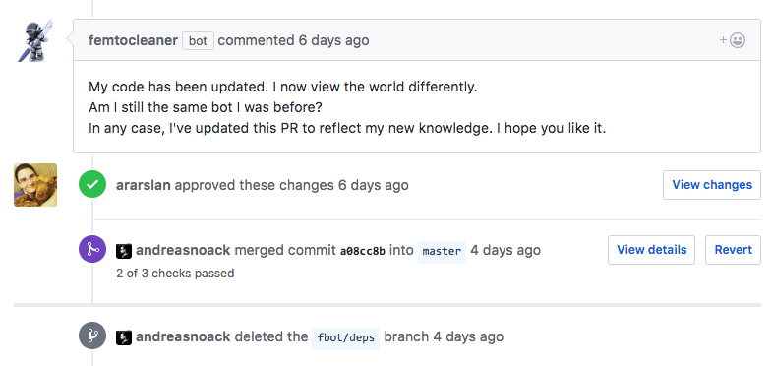
Task: Open commit a08cc8b link
Action: 363,251
